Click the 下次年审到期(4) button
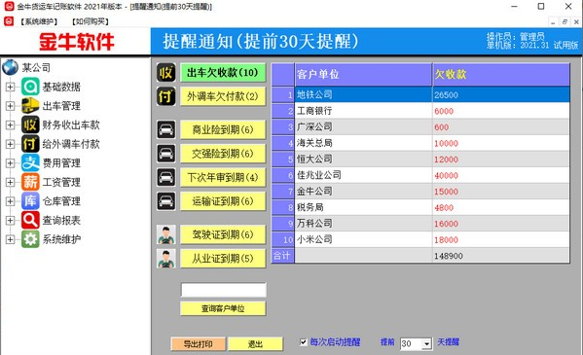Image resolution: width=583 pixels, height=355 pixels. (223, 177)
